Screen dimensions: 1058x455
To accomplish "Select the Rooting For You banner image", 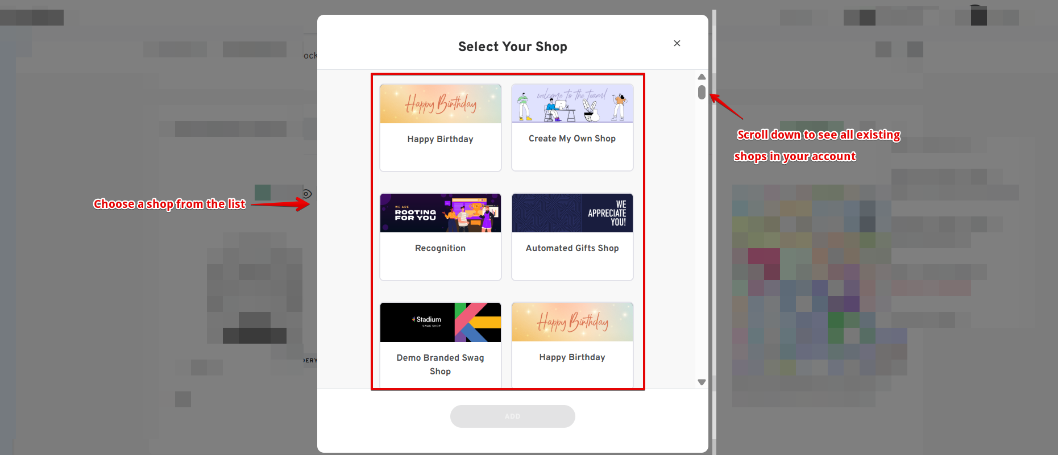I will [x=440, y=213].
